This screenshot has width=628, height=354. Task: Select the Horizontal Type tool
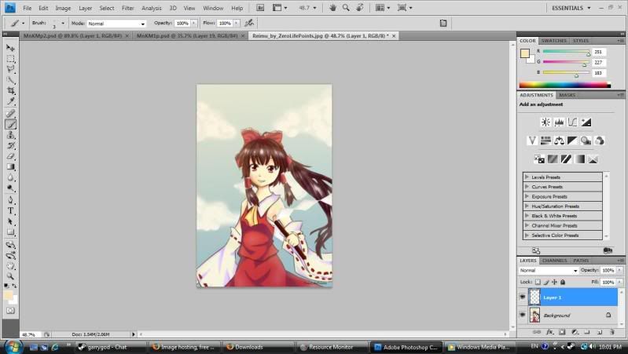click(10, 211)
